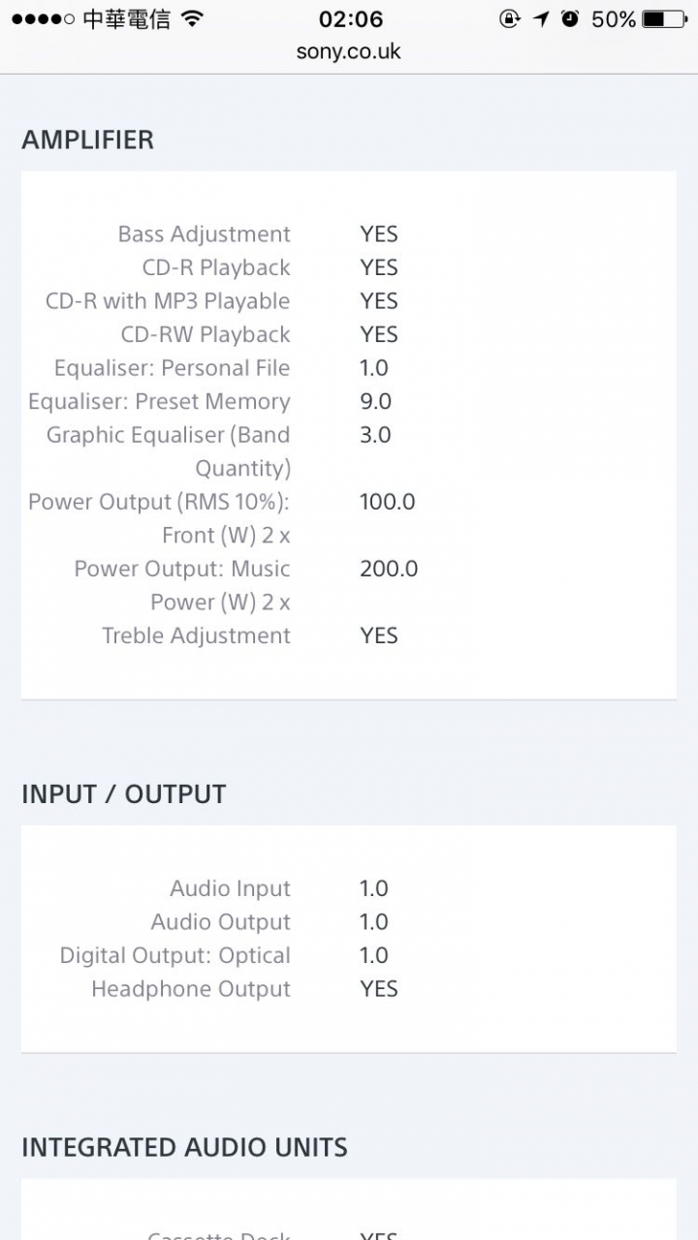The image size is (698, 1240).
Task: Tap the battery icon in status bar
Action: coord(665,18)
